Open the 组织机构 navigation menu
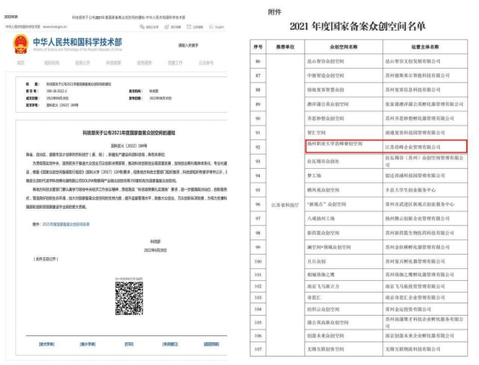 click(52, 63)
